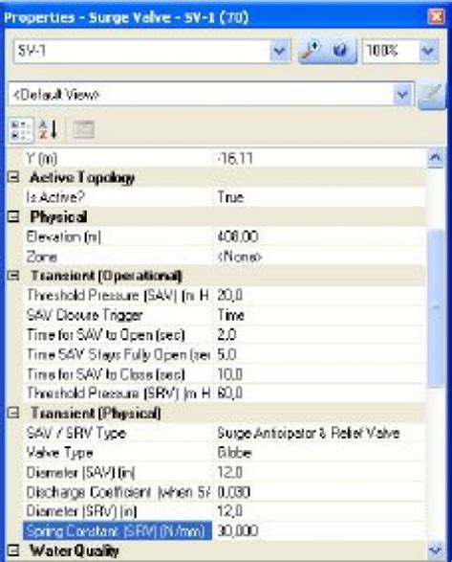Collapse the Transient (Operational) section
452x562 pixels.
click(13, 276)
